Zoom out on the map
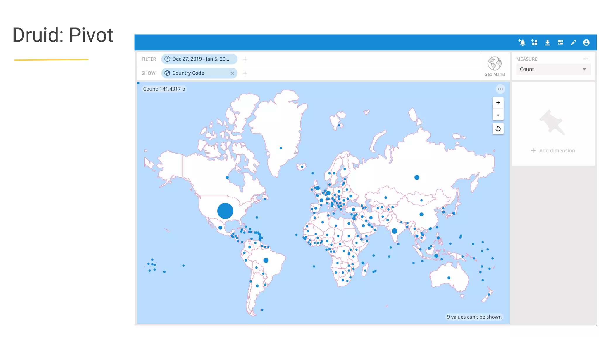This screenshot has width=599, height=337. click(498, 115)
